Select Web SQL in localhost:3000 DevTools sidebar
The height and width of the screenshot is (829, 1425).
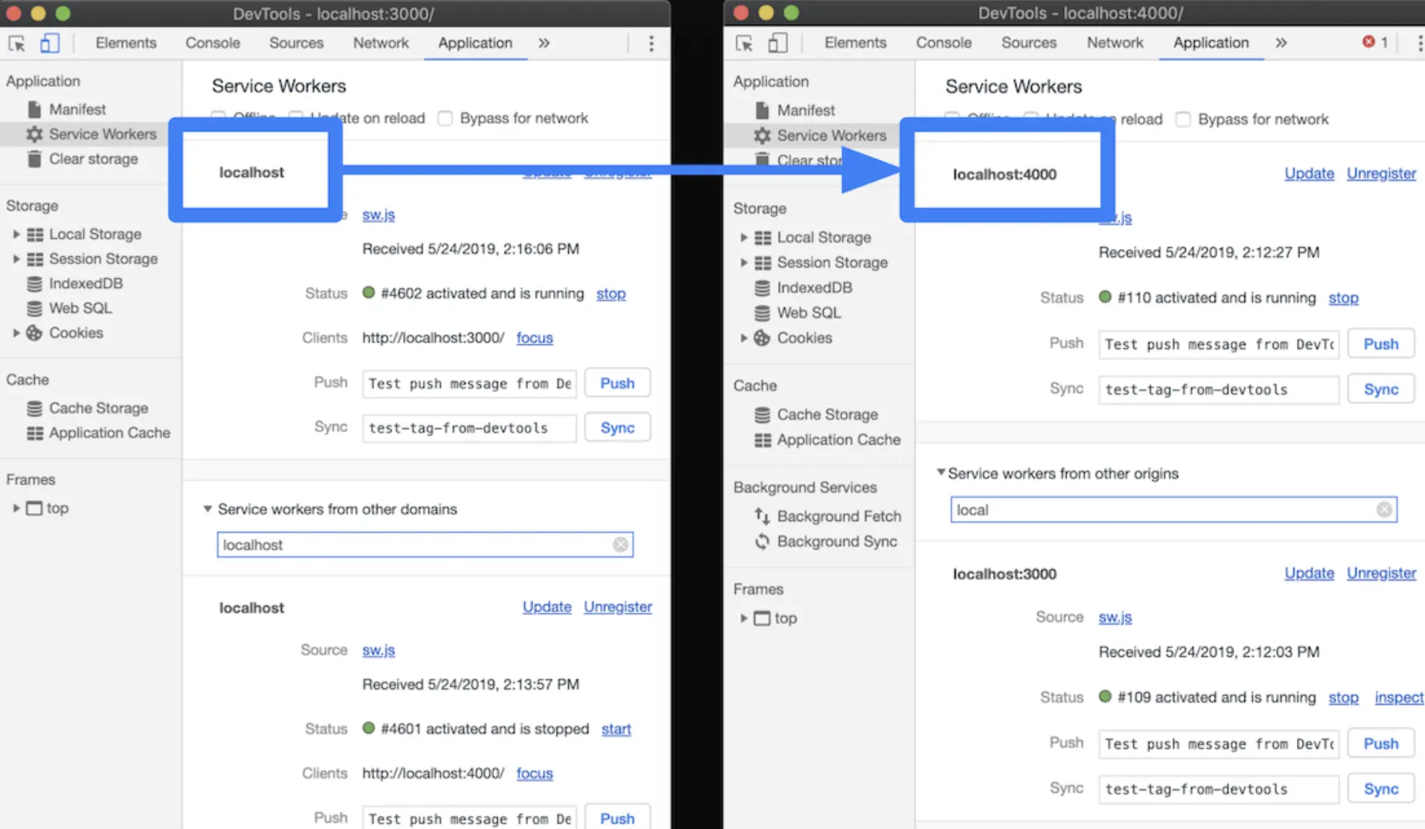tap(69, 308)
